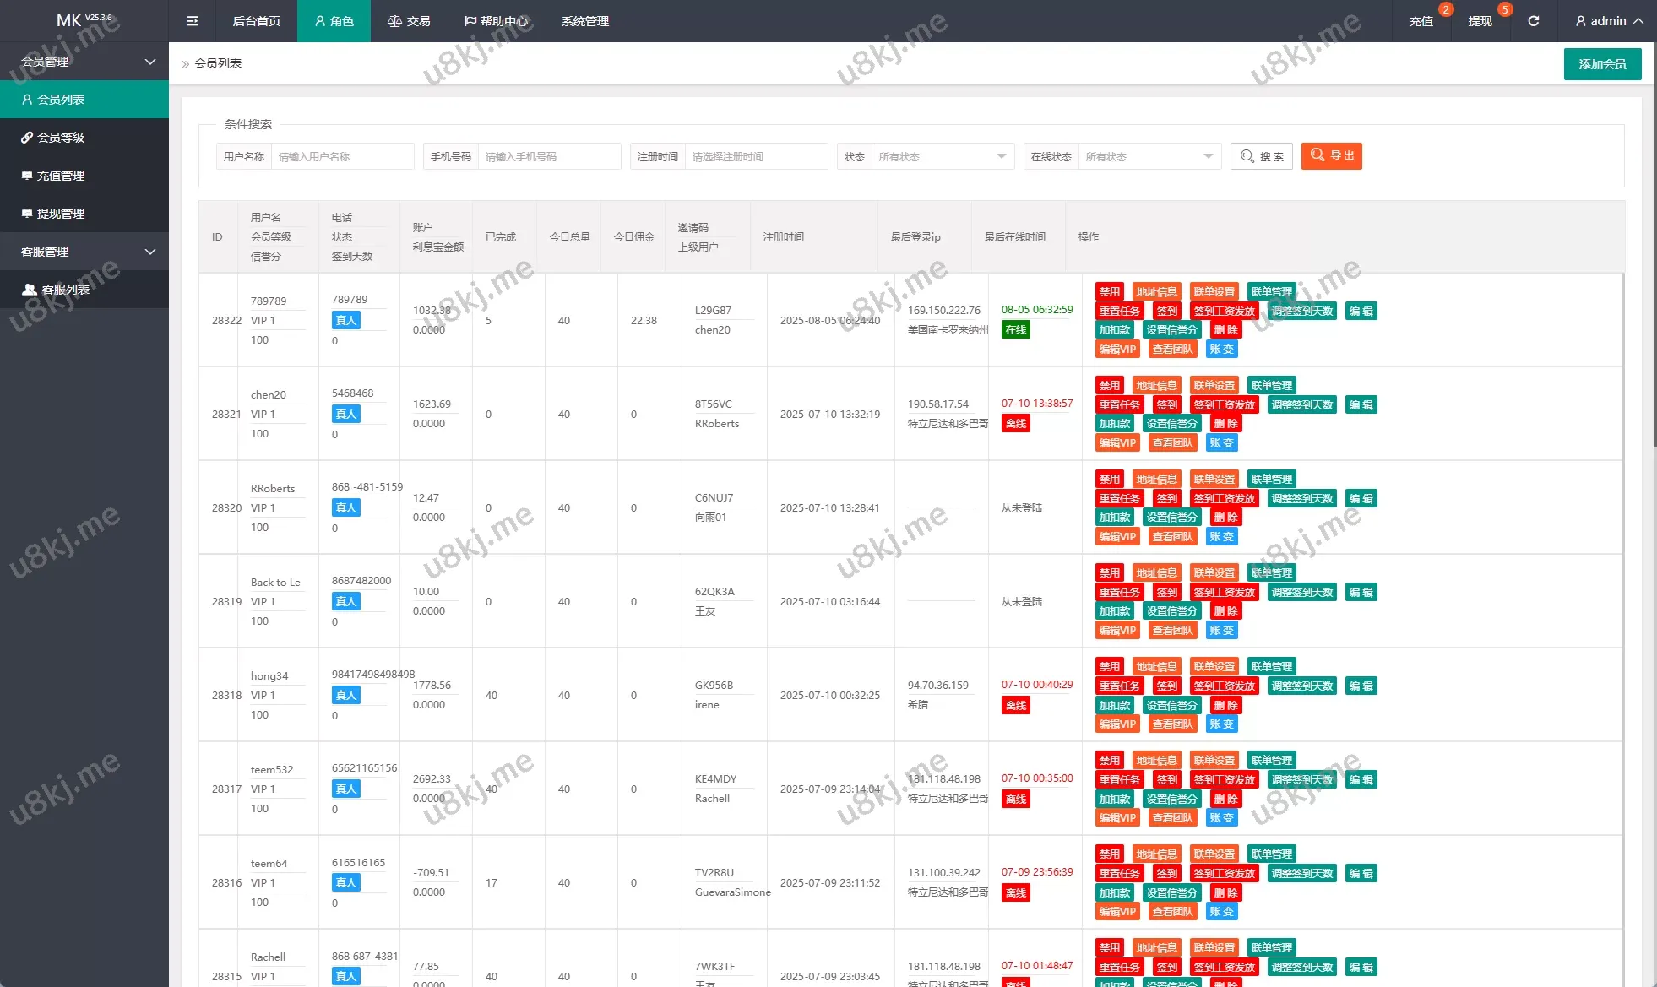The width and height of the screenshot is (1657, 987).
Task: Click 禁用 for user 789789
Action: tap(1109, 291)
